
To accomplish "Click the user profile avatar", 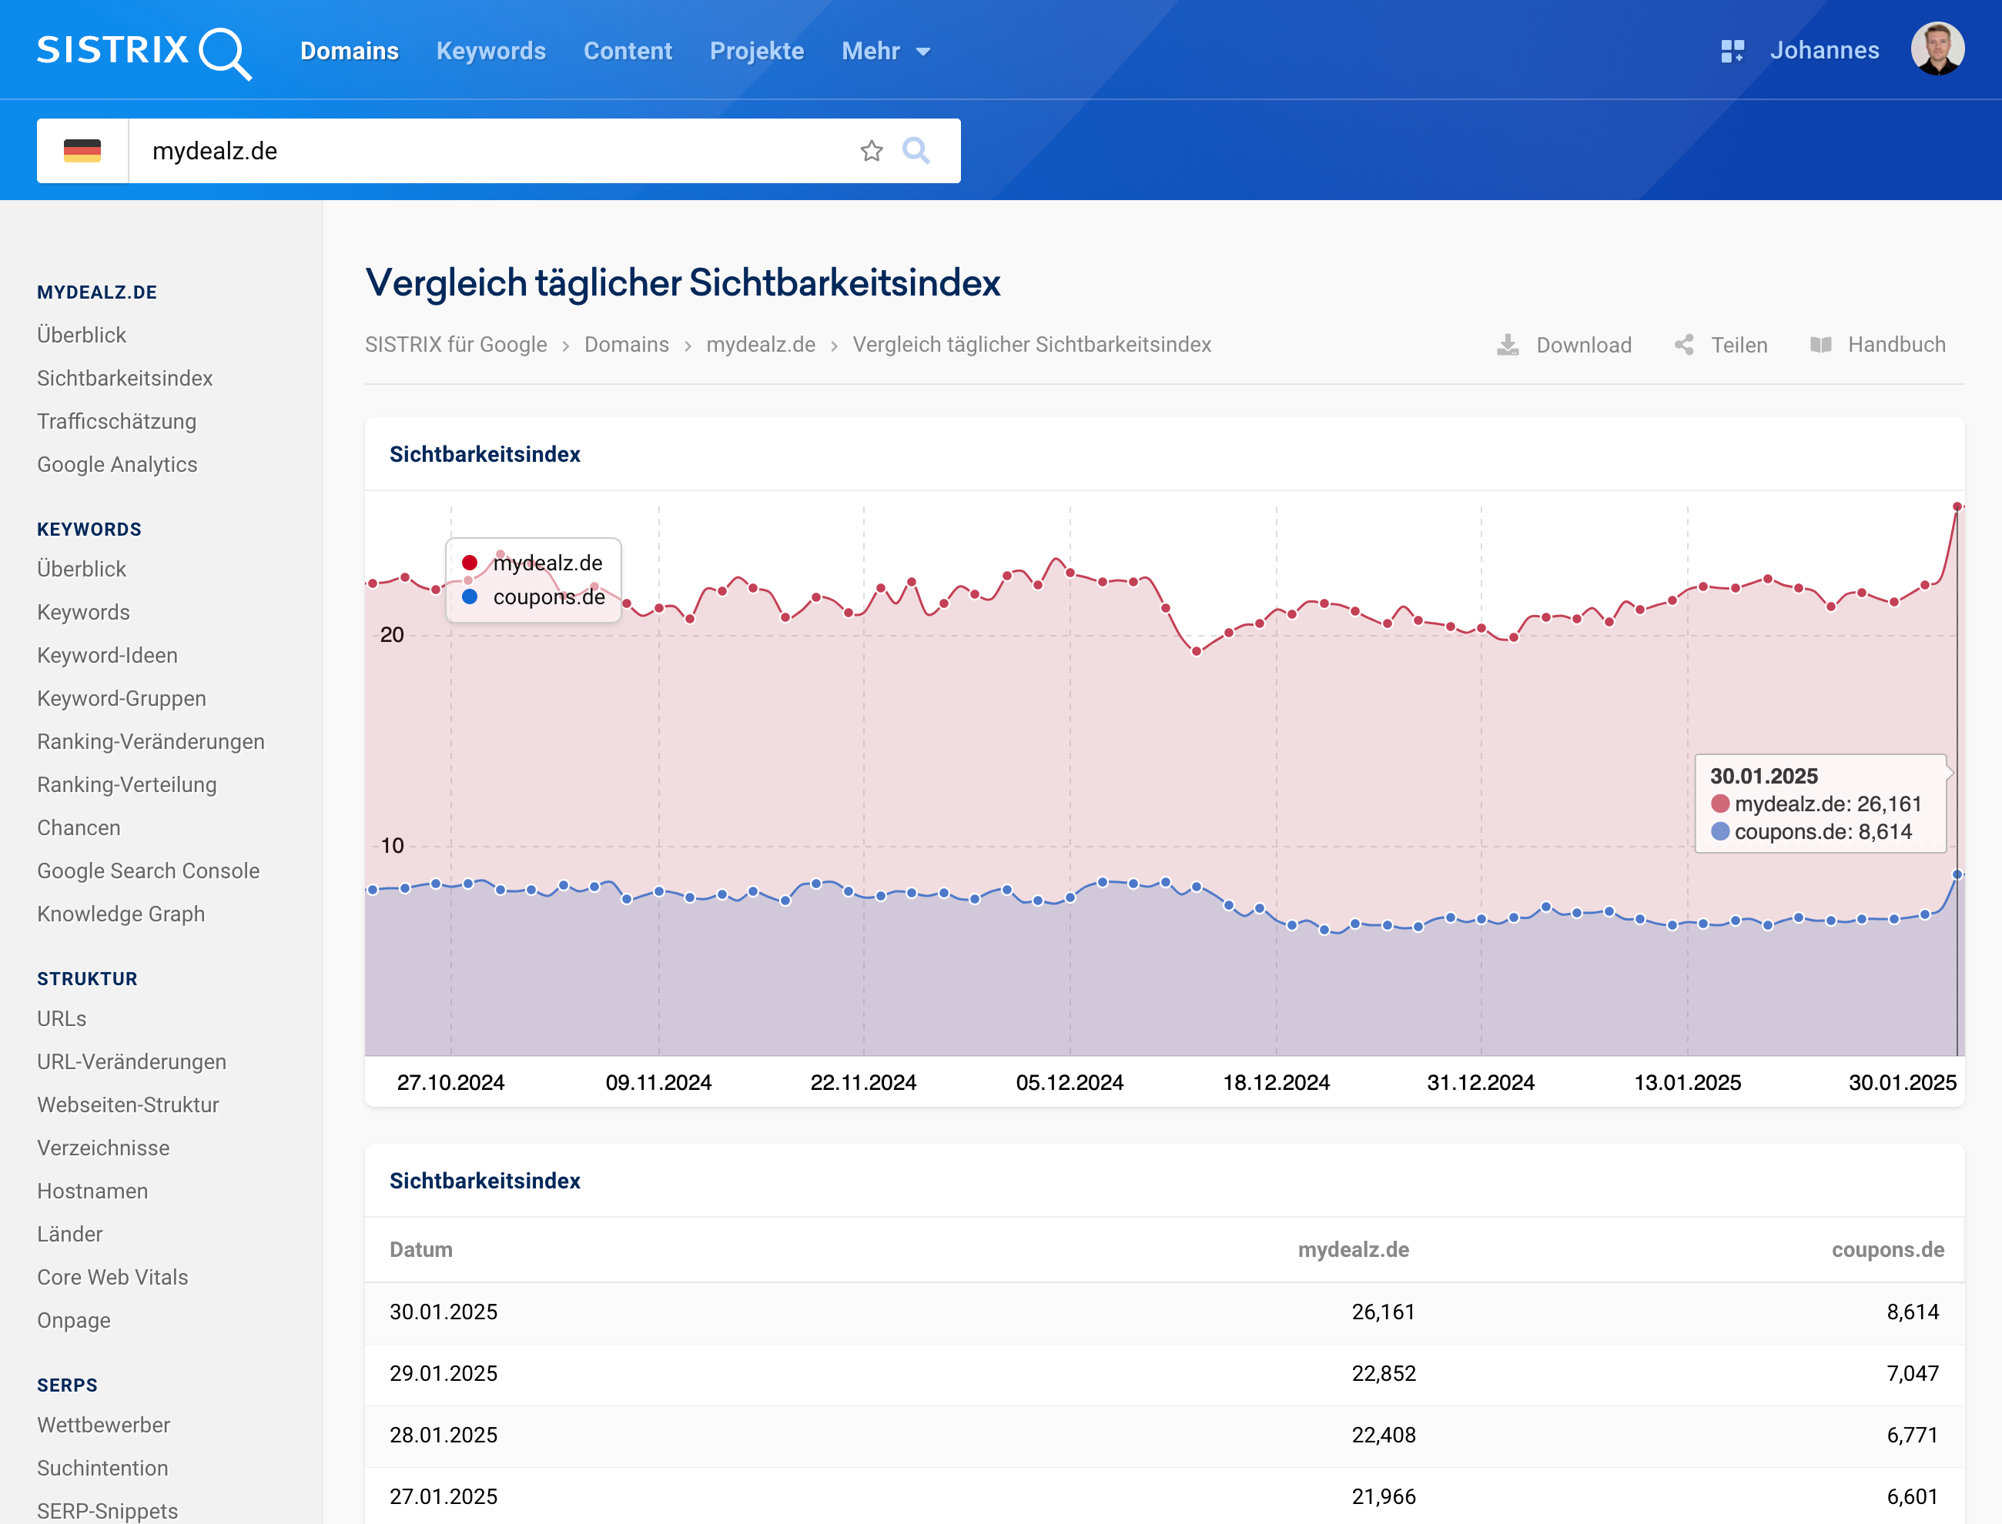I will pyautogui.click(x=1937, y=50).
